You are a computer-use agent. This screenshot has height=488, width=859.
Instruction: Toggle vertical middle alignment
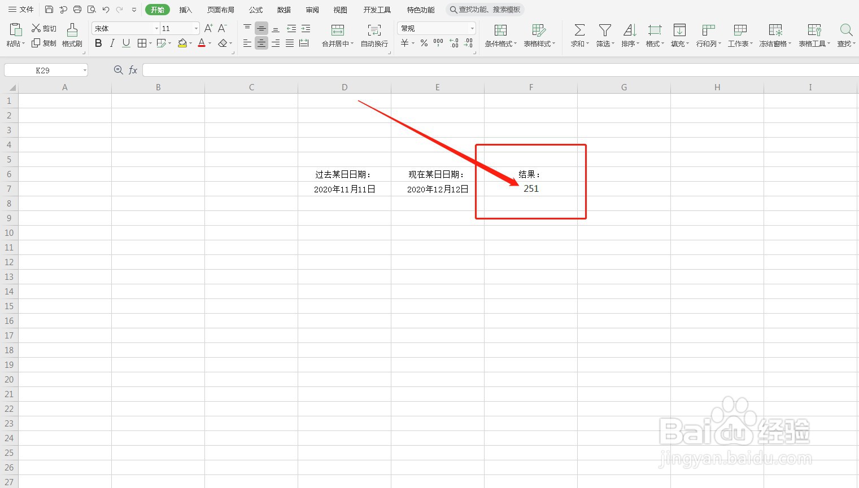[x=261, y=28]
